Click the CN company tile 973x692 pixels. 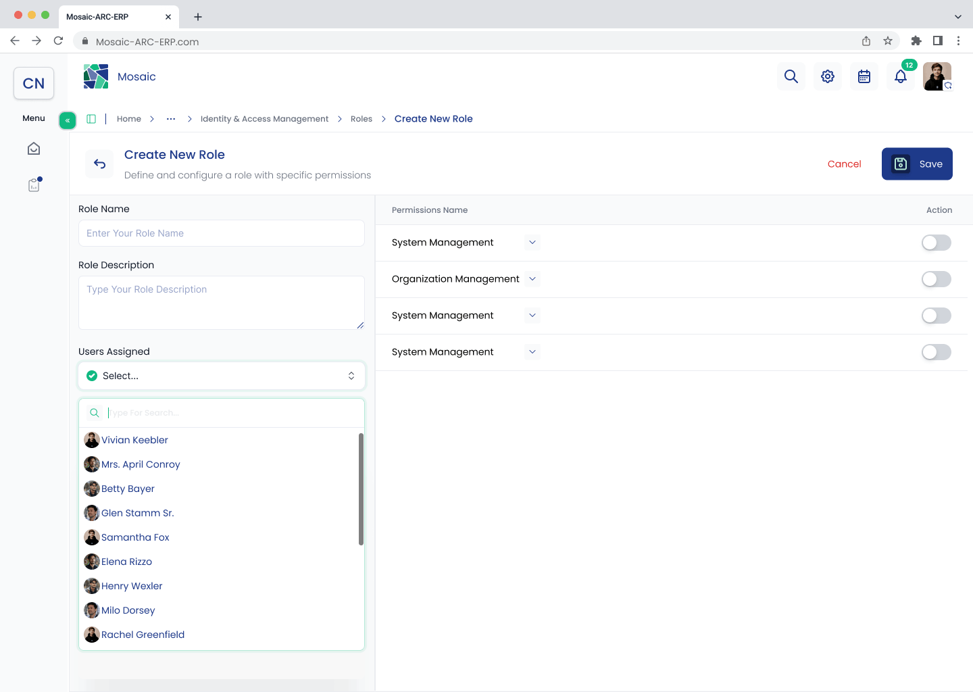click(x=34, y=83)
